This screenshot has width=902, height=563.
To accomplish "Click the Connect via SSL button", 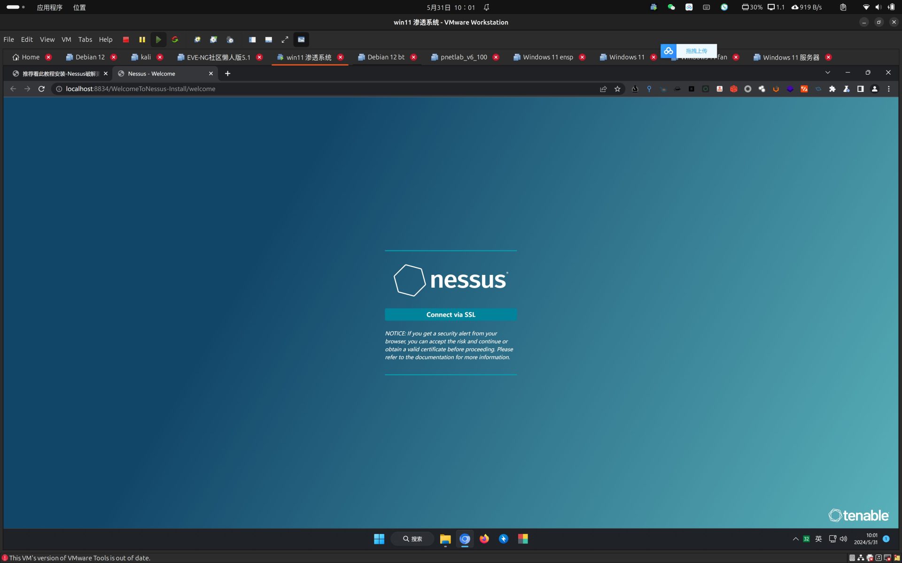I will (x=451, y=314).
